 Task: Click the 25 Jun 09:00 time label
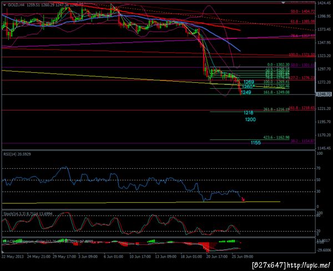pos(243,257)
